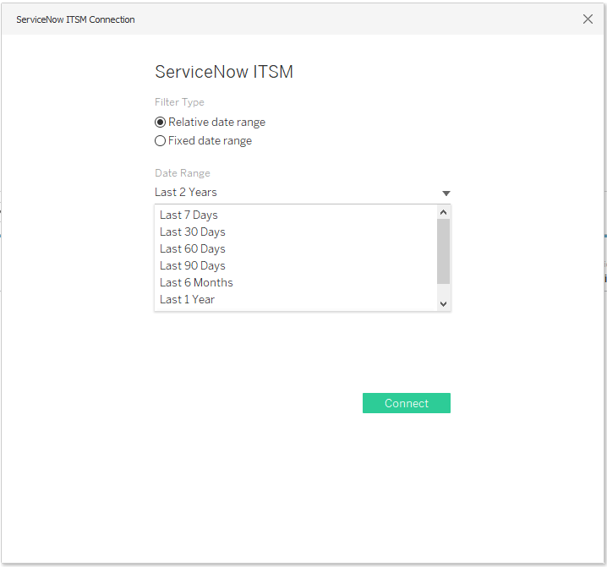Choose Last 90 Days from the list
607x567 pixels.
296,266
